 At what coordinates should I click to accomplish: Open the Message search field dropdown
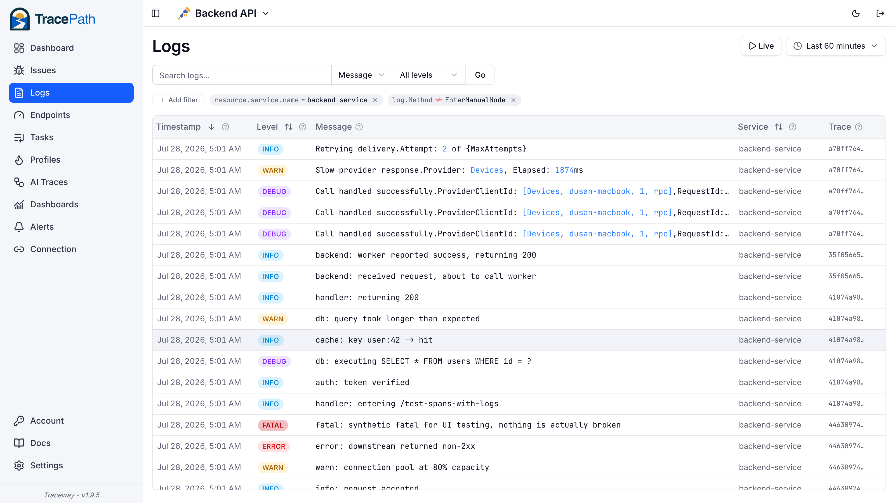(362, 75)
